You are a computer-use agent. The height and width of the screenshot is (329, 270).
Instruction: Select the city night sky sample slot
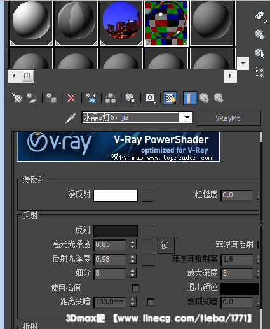coord(121,23)
